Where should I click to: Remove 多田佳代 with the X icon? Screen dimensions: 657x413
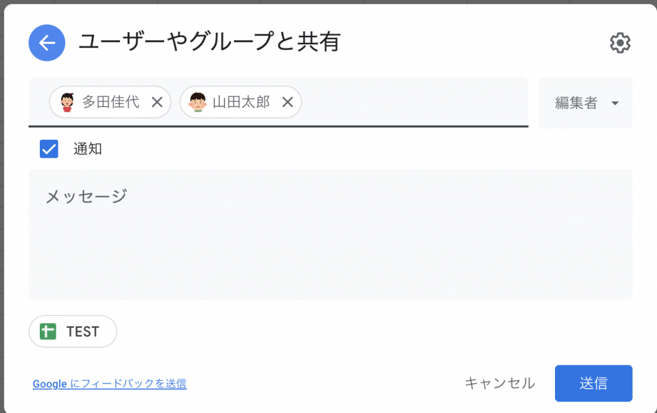pyautogui.click(x=157, y=102)
